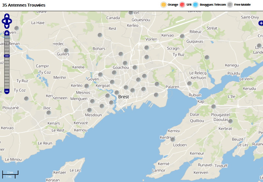The image size is (263, 182).
Task: Zoom in with the plus button
Action: [7, 33]
